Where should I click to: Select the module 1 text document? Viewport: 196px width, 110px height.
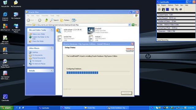tap(91, 38)
